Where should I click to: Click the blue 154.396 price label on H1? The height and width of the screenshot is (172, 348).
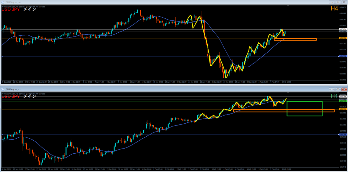click(x=343, y=135)
